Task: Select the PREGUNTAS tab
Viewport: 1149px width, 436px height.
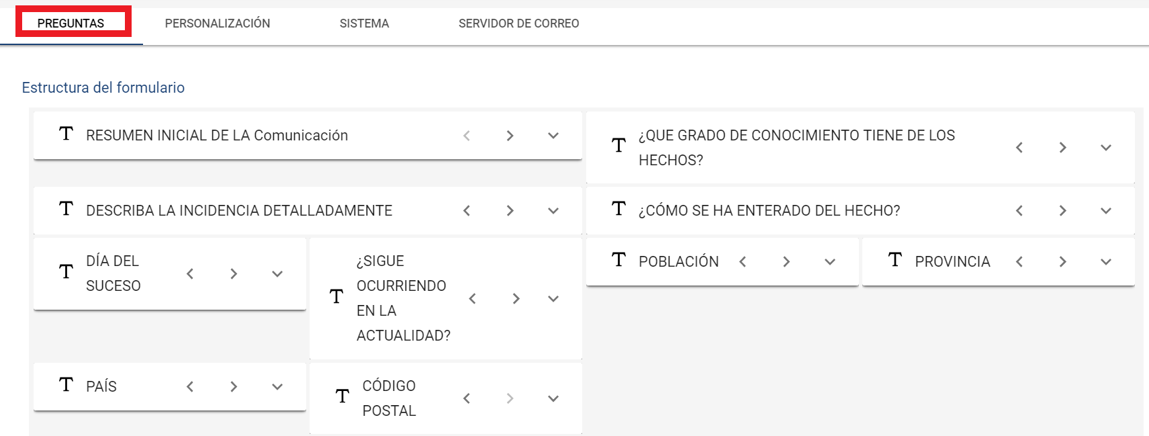Action: click(x=71, y=24)
